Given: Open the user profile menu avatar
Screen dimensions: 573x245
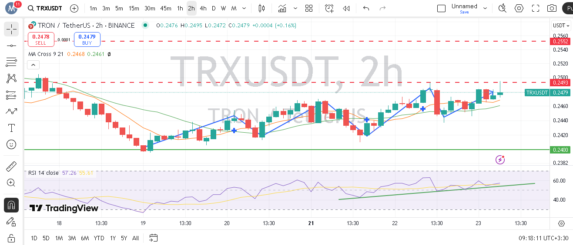Looking at the screenshot, I should (12, 8).
